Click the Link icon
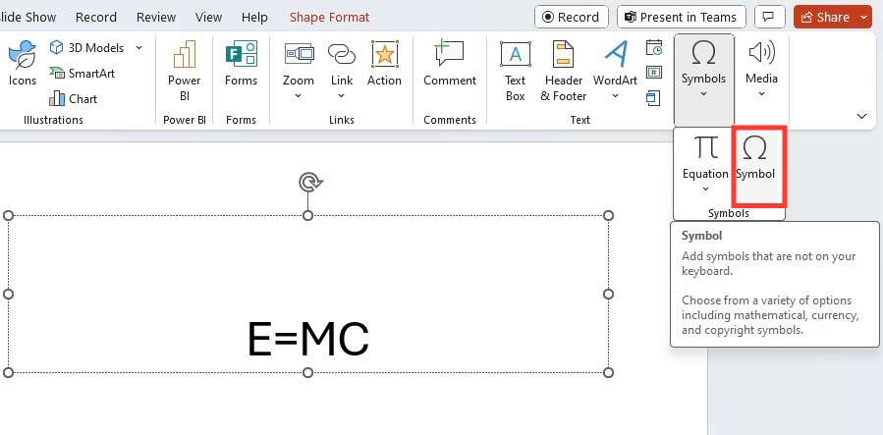This screenshot has height=435, width=883. [x=341, y=55]
